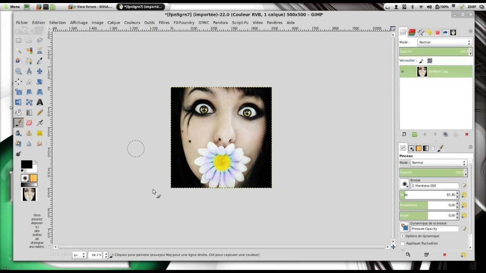This screenshot has height=273, width=486.
Task: Select the Dodge/Burn tool
Action: 18,154
